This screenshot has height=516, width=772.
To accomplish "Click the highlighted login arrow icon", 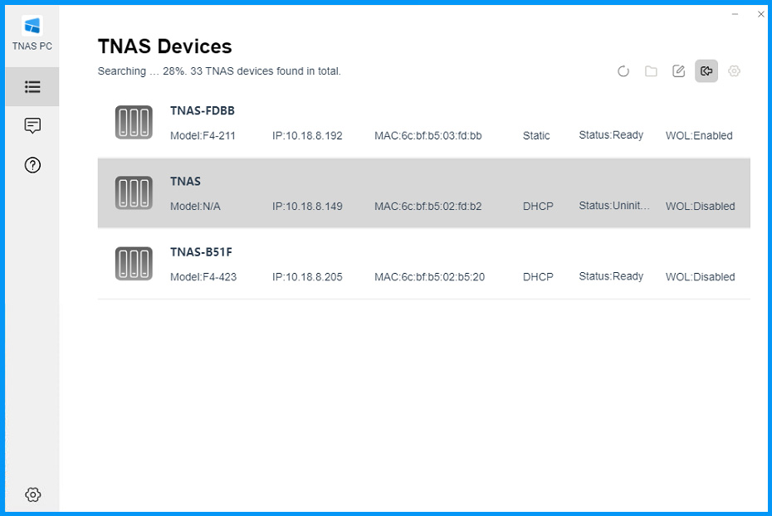I will [706, 71].
